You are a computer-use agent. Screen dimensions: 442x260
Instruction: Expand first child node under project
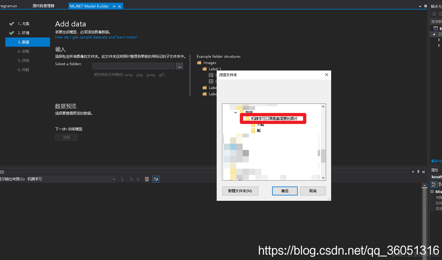click(439, 40)
